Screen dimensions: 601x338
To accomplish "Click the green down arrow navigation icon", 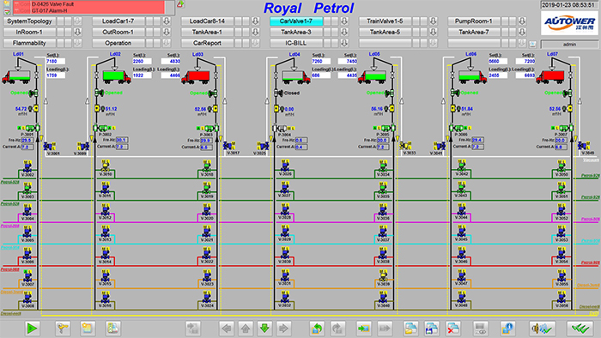I will tap(264, 328).
